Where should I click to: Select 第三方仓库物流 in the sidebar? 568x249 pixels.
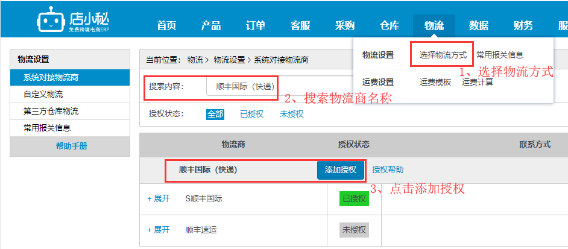tap(70, 112)
